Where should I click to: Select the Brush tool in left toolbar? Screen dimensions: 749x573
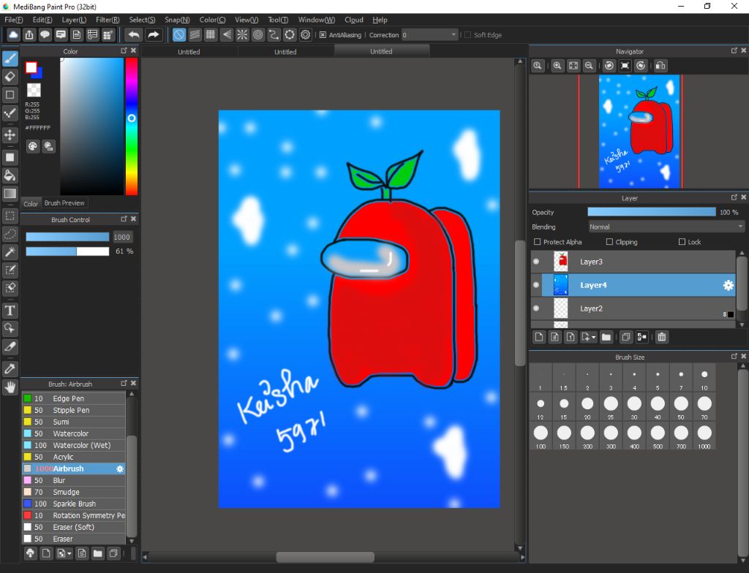[10, 58]
